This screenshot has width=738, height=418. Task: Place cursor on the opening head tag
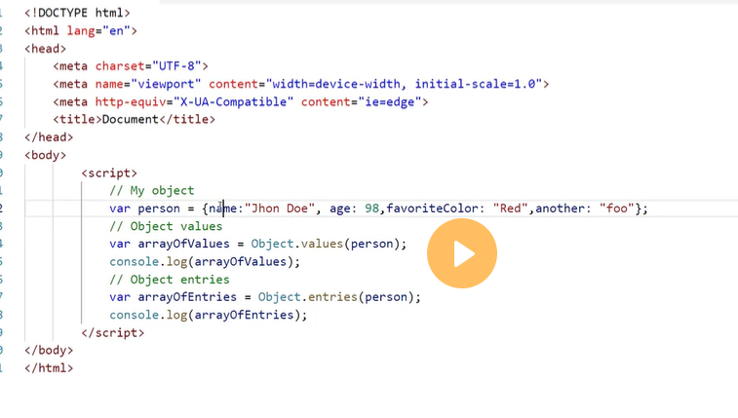pyautogui.click(x=45, y=49)
